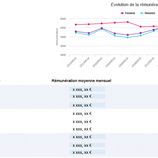Click the blue Homme legend diamond icon
Image resolution: width=158 pixels, height=158 pixels.
142,13
